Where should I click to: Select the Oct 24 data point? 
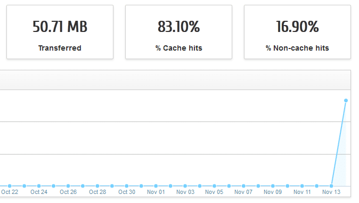pyautogui.click(x=39, y=186)
